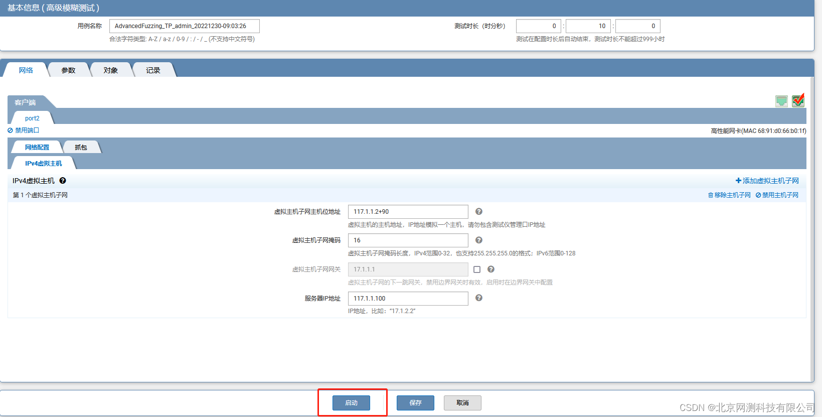This screenshot has height=417, width=822.
Task: Switch to the 网络 tab
Action: tap(26, 70)
